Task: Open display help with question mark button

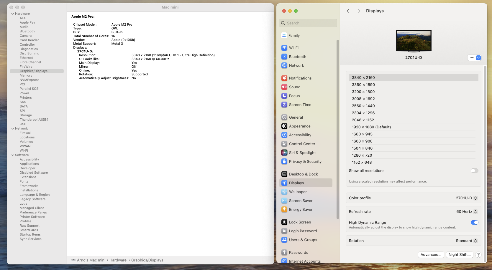Action: click(478, 255)
